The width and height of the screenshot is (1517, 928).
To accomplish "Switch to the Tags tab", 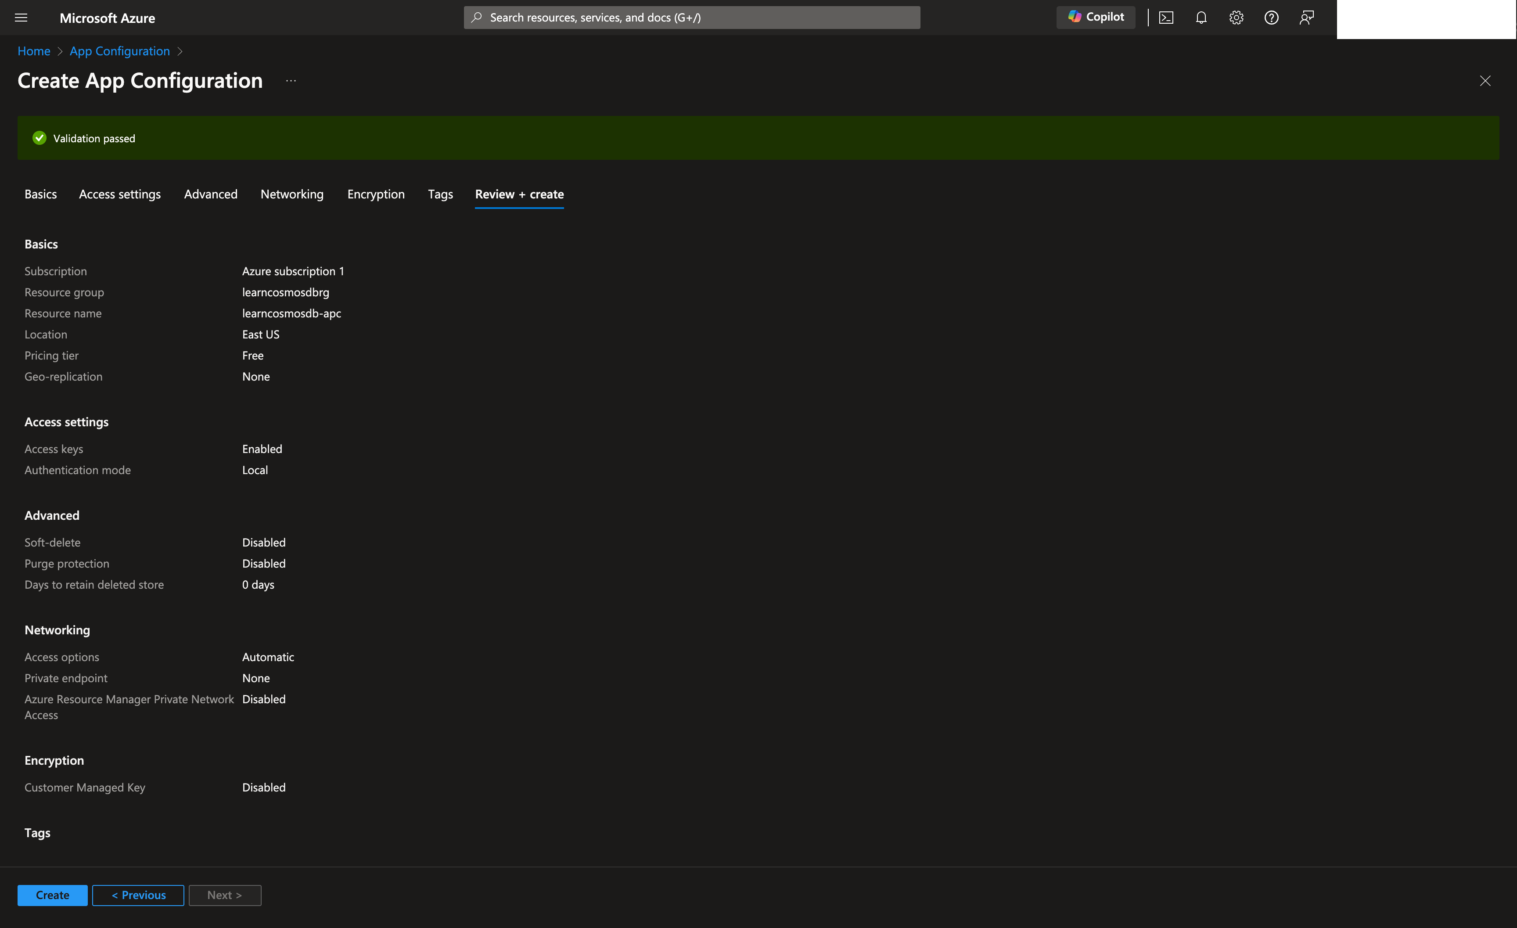I will (439, 194).
